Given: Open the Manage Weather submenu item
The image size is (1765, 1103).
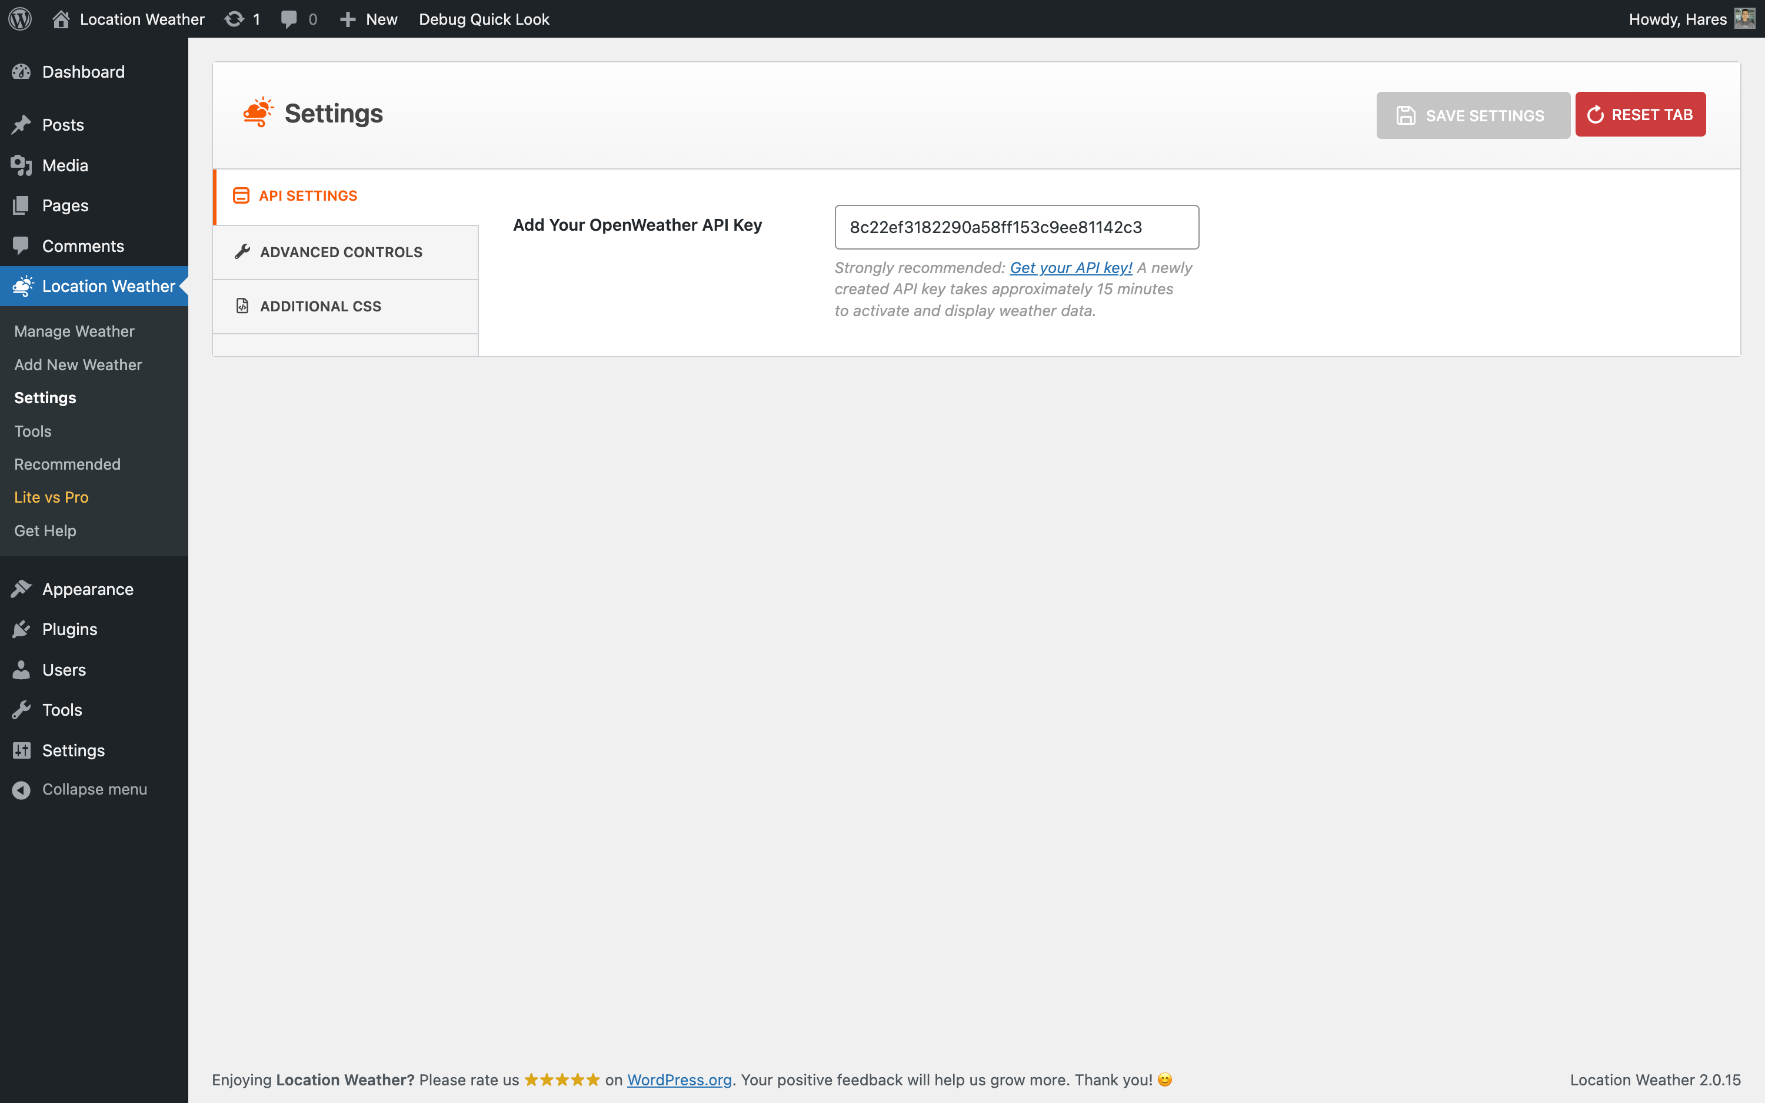Looking at the screenshot, I should (x=74, y=331).
